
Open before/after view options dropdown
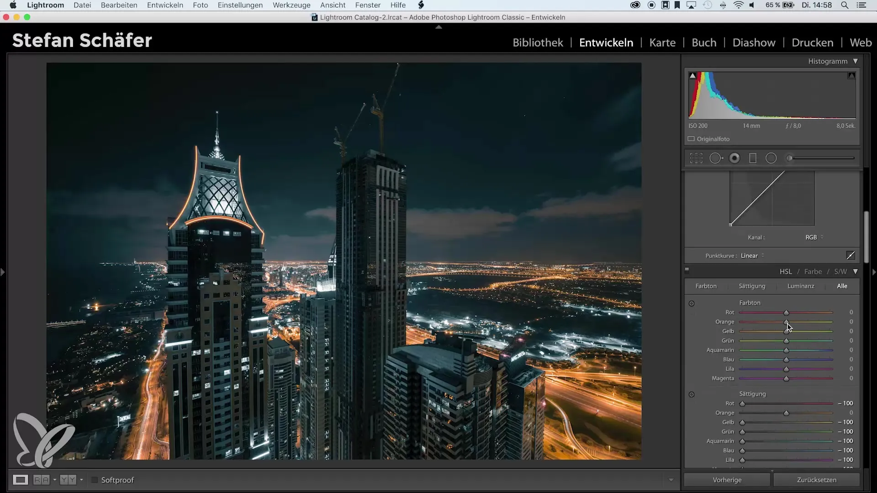(81, 480)
